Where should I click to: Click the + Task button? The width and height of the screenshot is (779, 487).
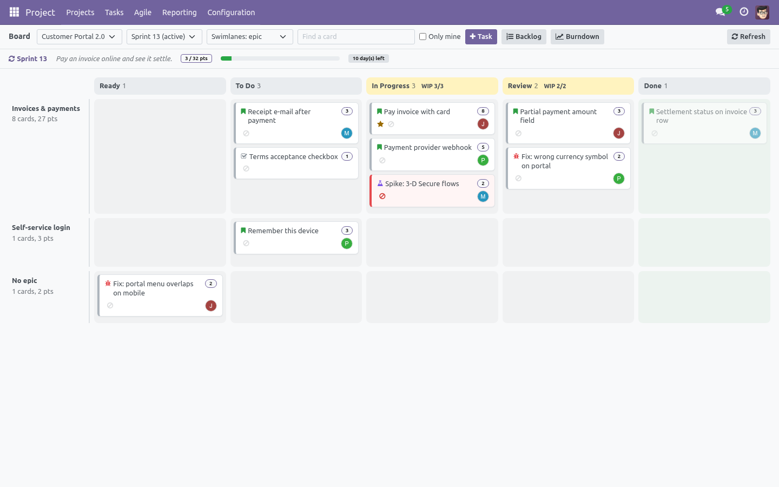tap(481, 37)
